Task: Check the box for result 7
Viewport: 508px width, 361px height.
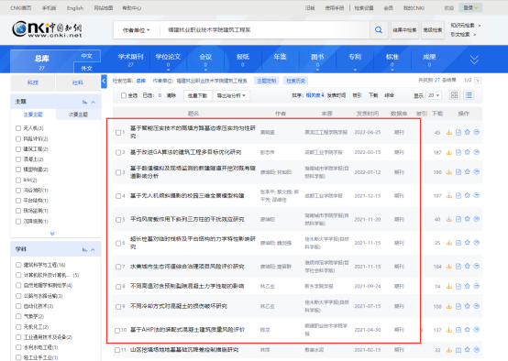Action: click(x=118, y=267)
